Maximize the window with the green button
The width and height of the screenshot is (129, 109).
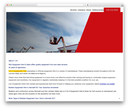[11, 5]
